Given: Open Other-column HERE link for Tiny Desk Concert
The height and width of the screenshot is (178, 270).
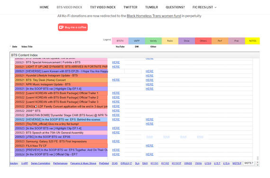Looking at the screenshot, I should (x=150, y=80).
